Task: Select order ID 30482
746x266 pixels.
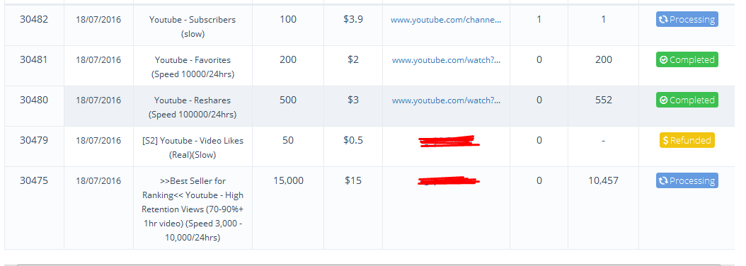Action: [x=34, y=20]
